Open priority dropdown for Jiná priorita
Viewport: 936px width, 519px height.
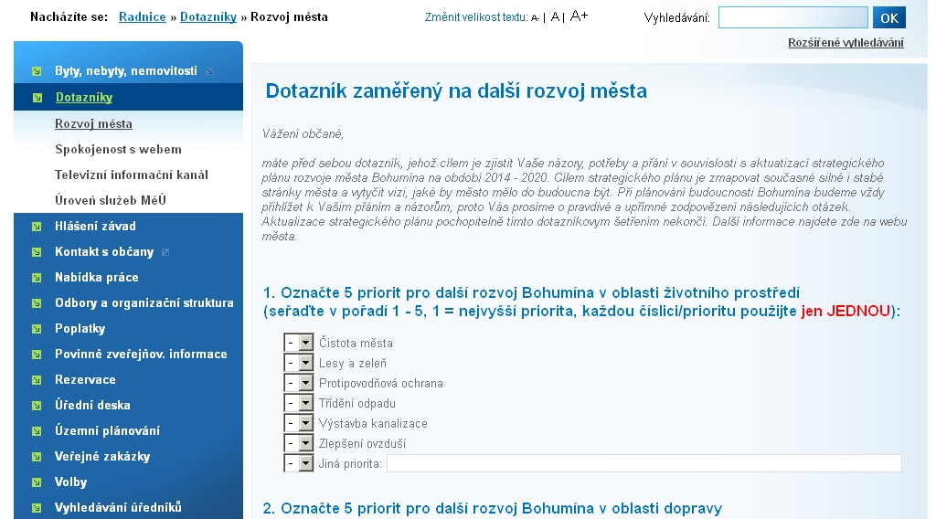coord(299,463)
